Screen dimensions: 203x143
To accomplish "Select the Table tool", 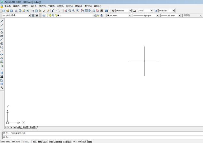I will pos(2,84).
